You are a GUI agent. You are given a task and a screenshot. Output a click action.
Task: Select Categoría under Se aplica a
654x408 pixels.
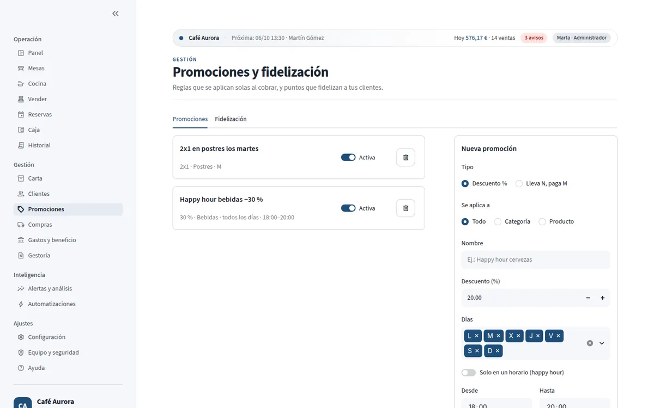[x=498, y=222]
